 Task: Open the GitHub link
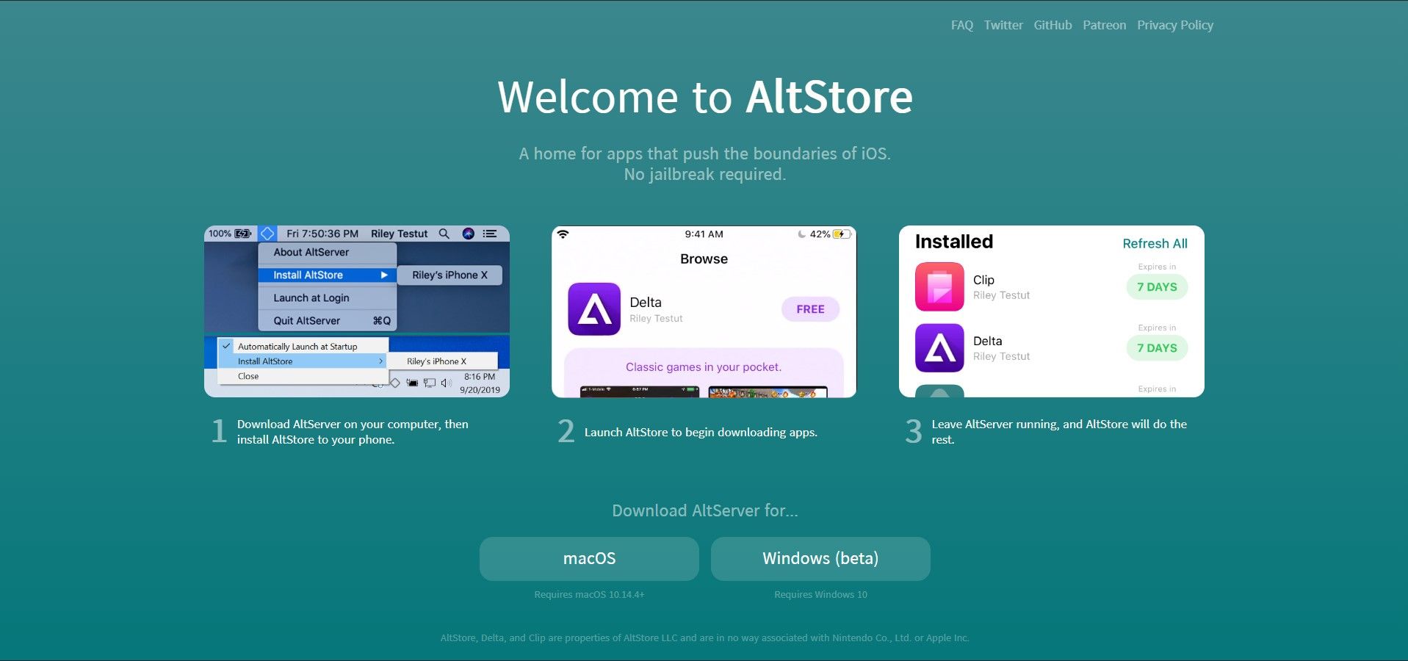1053,25
